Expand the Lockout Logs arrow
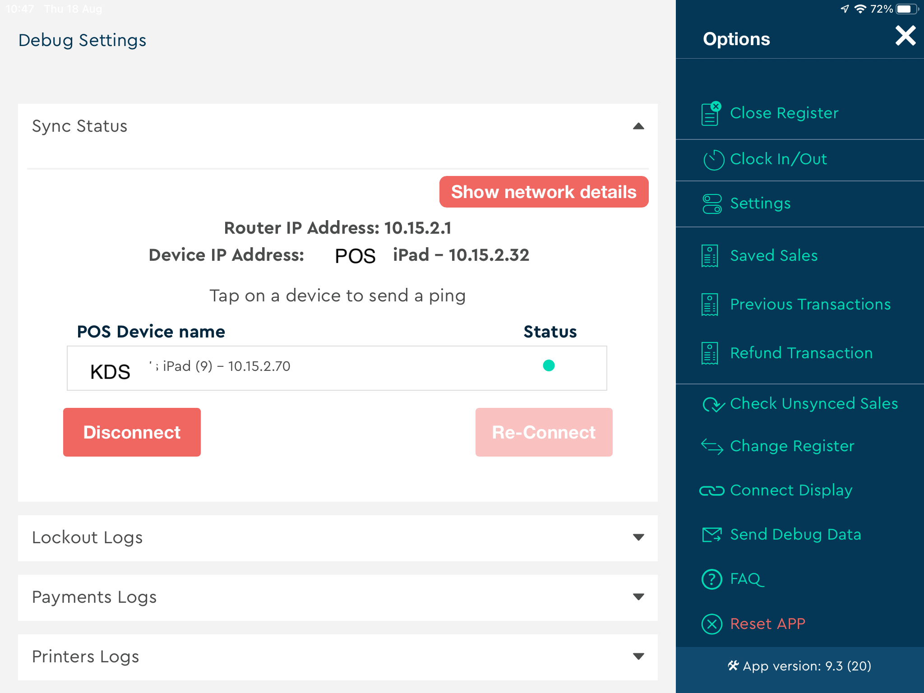This screenshot has height=693, width=924. (638, 537)
